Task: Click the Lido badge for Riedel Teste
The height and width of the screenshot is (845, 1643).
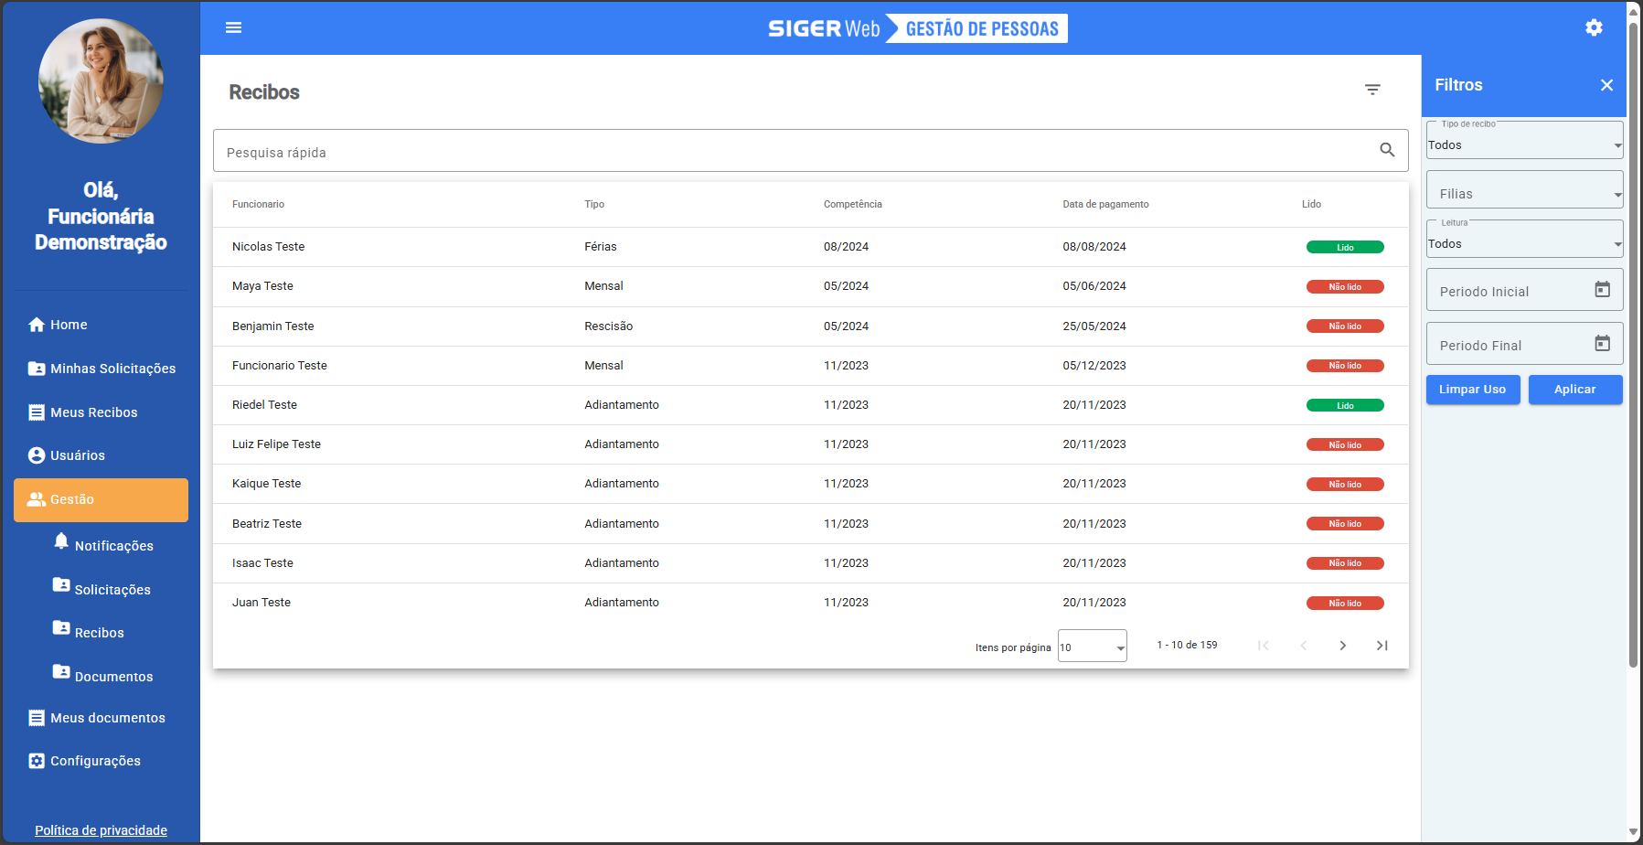Action: click(x=1345, y=405)
